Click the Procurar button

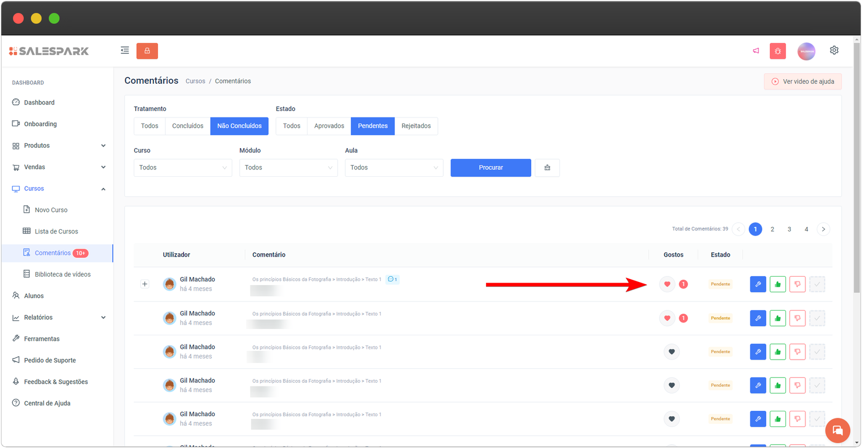point(490,168)
